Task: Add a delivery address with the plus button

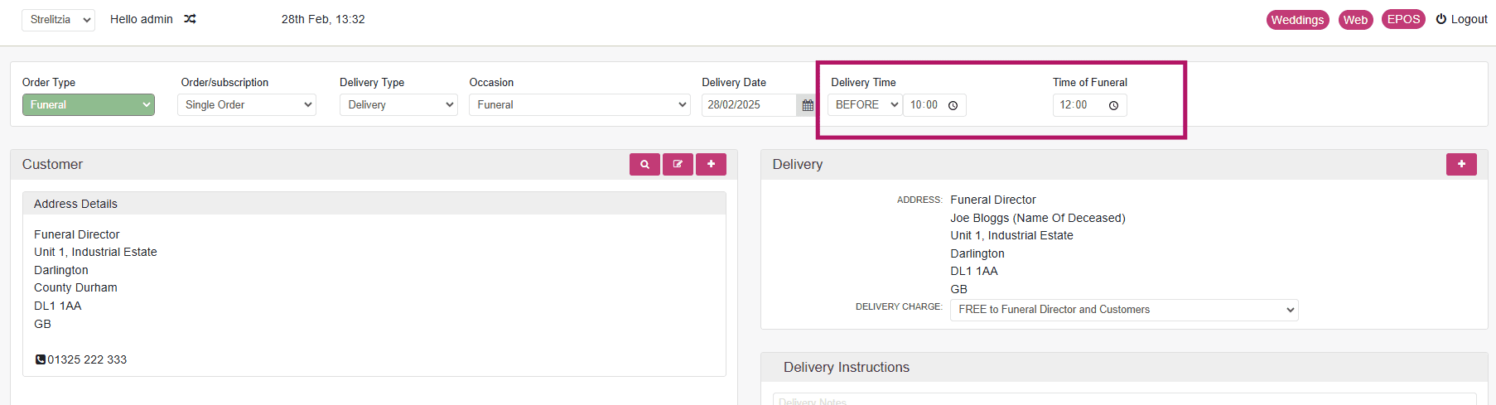Action: pos(1461,164)
